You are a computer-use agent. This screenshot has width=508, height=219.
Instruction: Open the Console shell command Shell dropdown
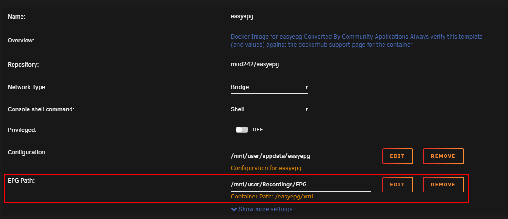point(270,109)
